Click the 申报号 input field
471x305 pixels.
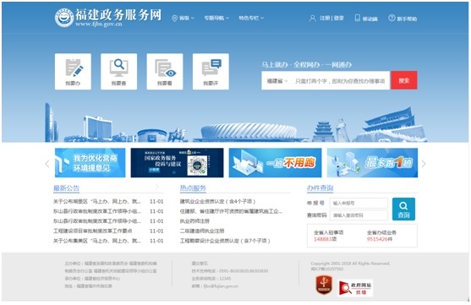pos(359,204)
